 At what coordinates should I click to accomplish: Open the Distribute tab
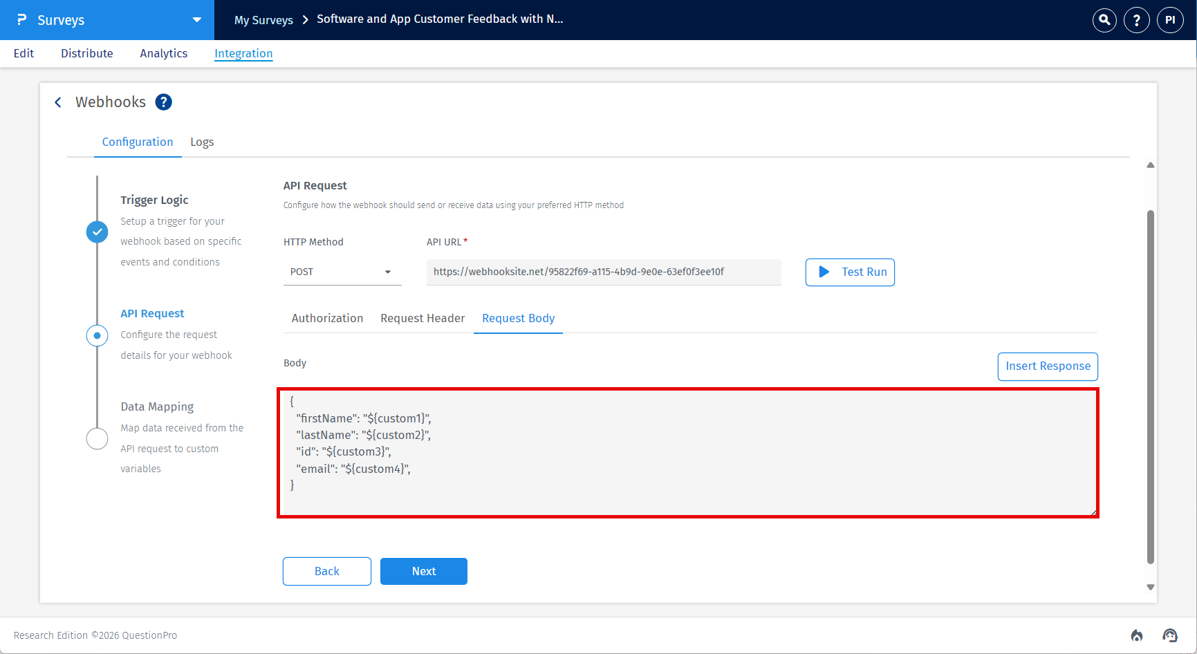[87, 53]
